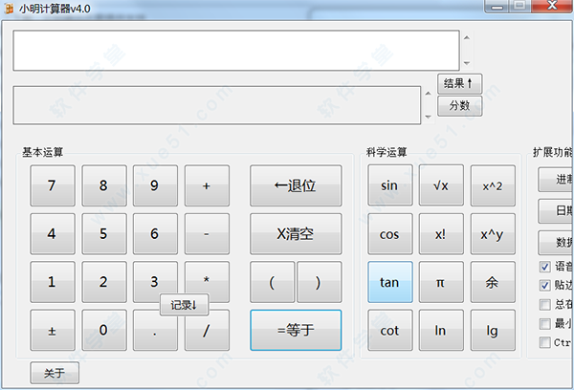Click the x^y power key
The image size is (574, 390).
point(492,233)
